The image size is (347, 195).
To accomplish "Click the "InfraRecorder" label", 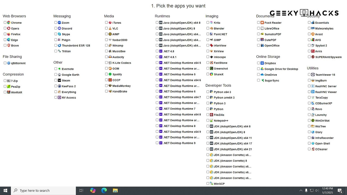I will (x=324, y=138).
